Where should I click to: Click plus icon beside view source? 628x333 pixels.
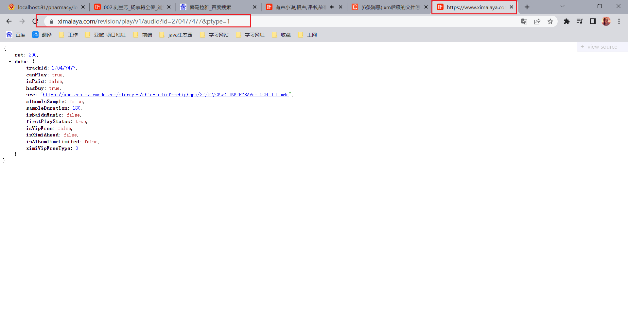pos(582,47)
